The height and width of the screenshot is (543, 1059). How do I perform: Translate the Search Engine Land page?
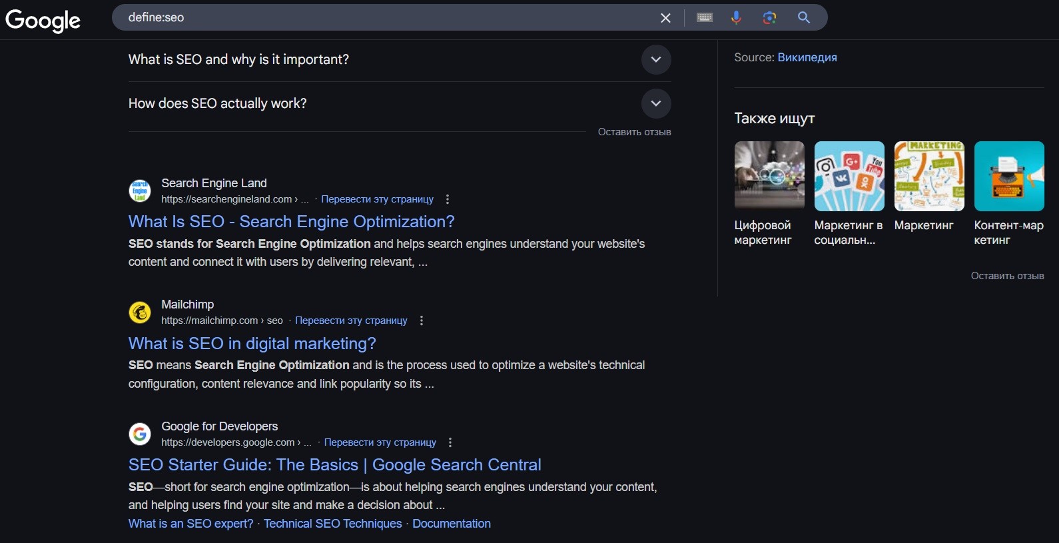click(x=377, y=199)
